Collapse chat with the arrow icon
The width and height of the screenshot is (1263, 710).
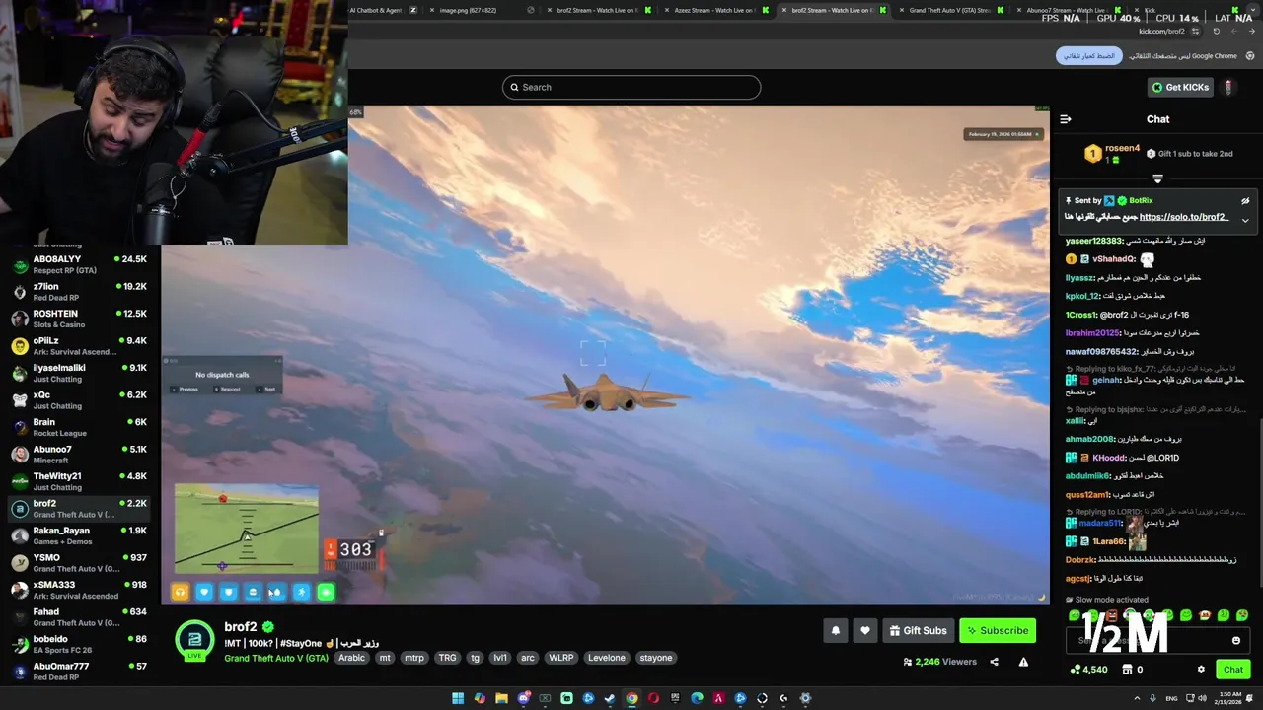pyautogui.click(x=1065, y=119)
